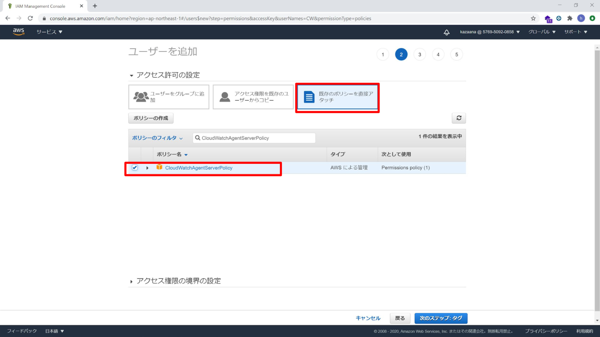Select the ユーザーをグループに追加 permission option
This screenshot has width=600, height=337.
[x=169, y=97]
